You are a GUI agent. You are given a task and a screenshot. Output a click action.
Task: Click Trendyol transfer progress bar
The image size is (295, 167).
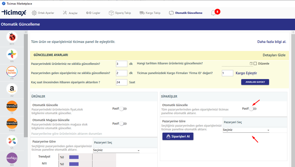tap(74, 157)
